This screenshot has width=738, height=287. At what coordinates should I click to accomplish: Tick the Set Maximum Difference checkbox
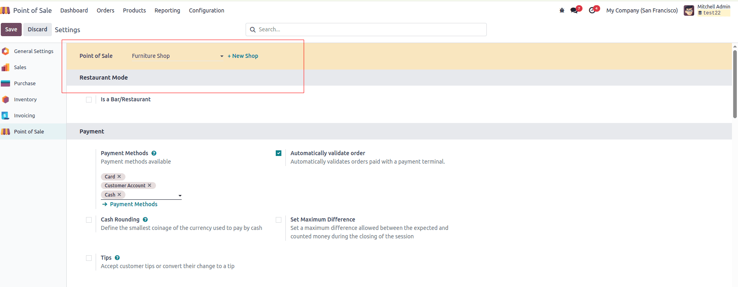pyautogui.click(x=279, y=220)
